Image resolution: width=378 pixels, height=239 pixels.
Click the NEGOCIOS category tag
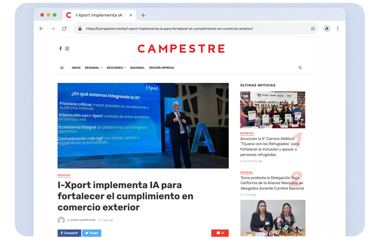[x=64, y=175]
